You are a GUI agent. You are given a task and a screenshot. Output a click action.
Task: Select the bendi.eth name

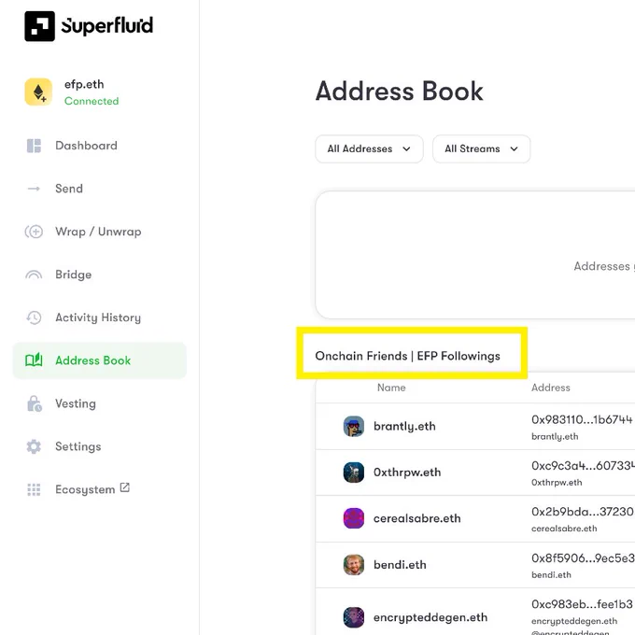tap(400, 565)
